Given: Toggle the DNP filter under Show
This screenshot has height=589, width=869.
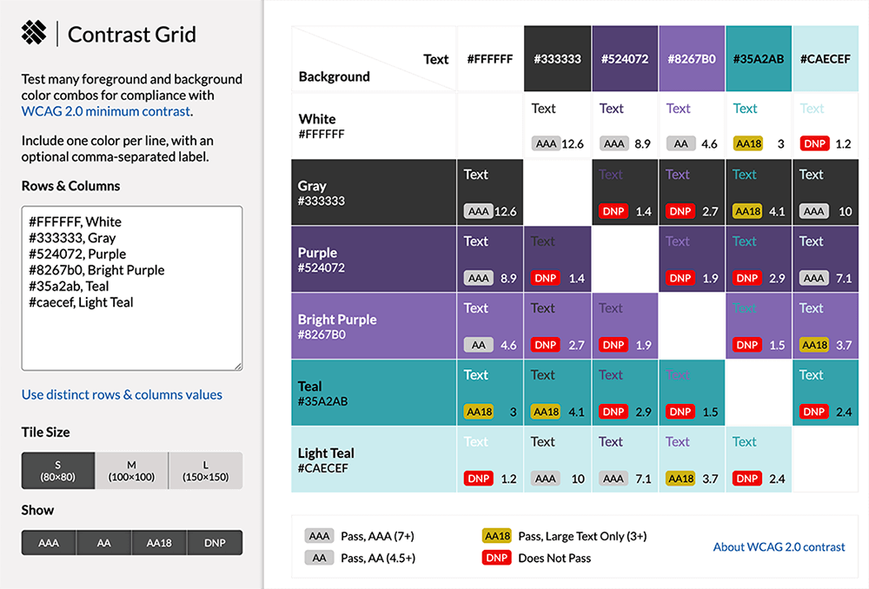Looking at the screenshot, I should pyautogui.click(x=215, y=542).
